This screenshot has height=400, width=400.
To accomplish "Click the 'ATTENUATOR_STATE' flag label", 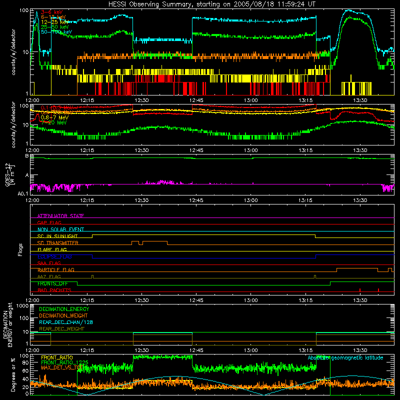I will click(60, 216).
